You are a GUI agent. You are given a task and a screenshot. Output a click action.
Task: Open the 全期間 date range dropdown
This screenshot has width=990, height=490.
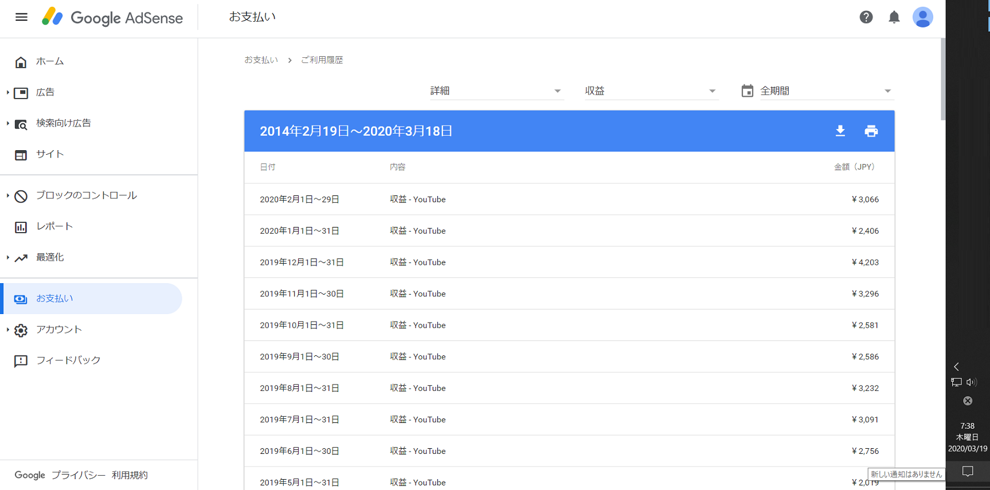pyautogui.click(x=825, y=91)
